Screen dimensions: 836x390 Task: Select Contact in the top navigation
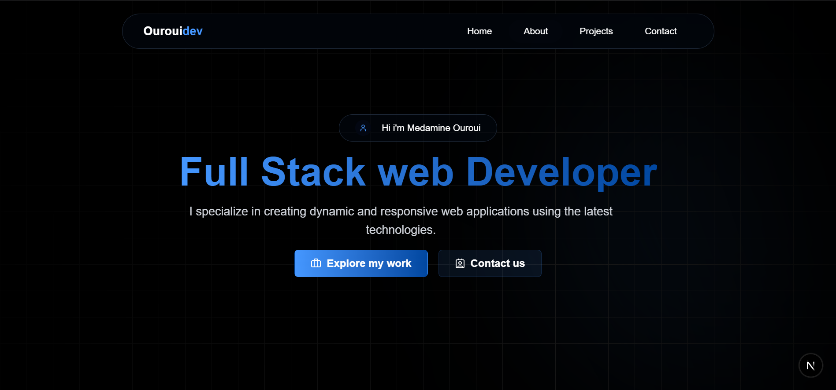tap(660, 31)
